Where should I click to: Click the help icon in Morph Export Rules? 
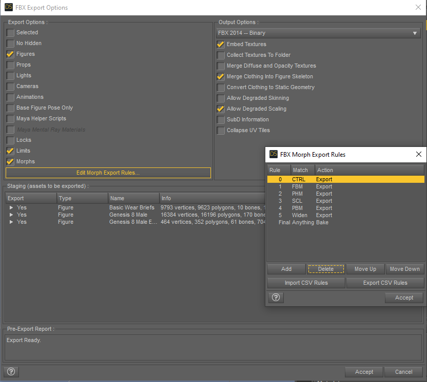point(276,298)
